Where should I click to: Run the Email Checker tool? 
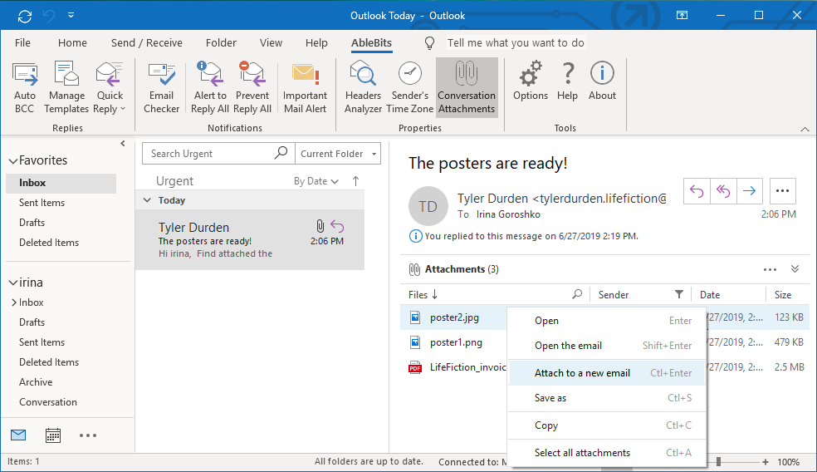162,87
